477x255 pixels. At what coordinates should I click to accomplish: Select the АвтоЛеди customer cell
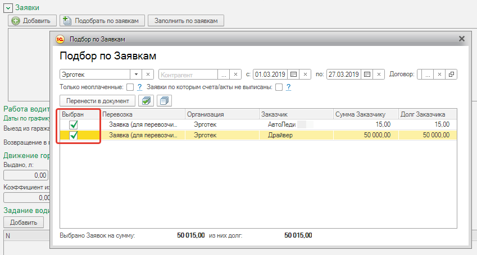click(x=296, y=124)
